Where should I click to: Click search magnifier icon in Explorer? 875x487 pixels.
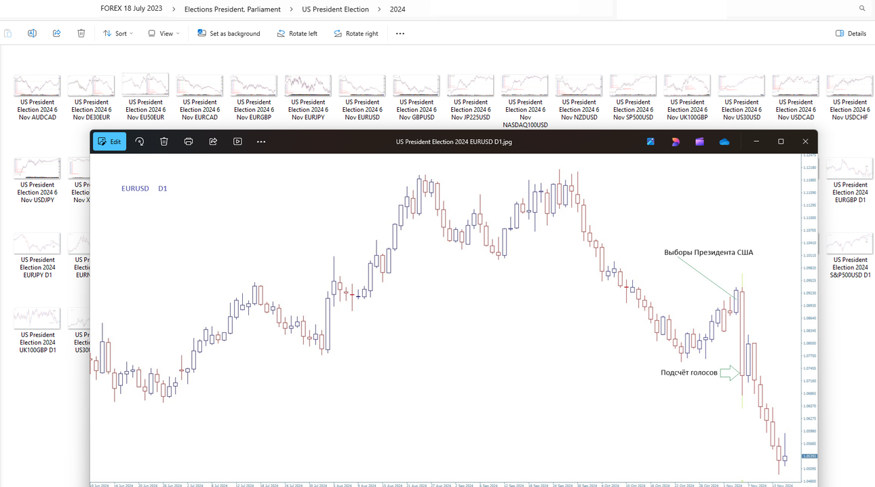click(862, 9)
